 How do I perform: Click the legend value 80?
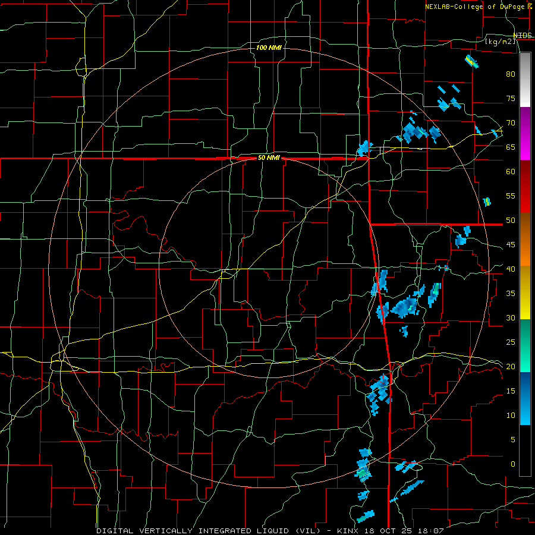[511, 74]
